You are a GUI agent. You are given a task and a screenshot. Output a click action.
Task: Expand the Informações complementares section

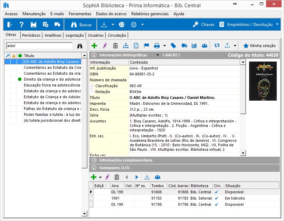[94, 160]
